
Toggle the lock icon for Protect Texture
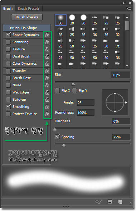[x=47, y=114]
